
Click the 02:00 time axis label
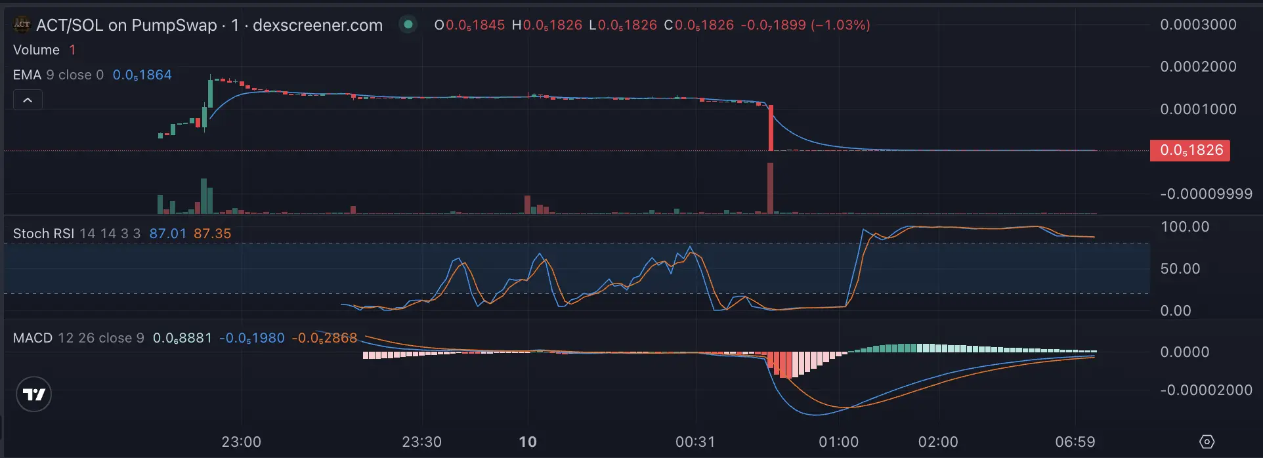(x=938, y=442)
